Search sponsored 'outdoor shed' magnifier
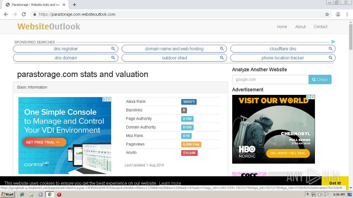Screen dimensions: 353x198 click(x=222, y=58)
